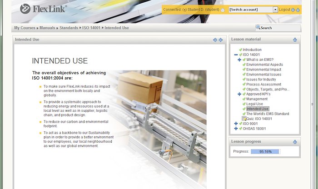The image size is (318, 189).
Task: Click the search magnifier icon
Action: coord(258,27)
